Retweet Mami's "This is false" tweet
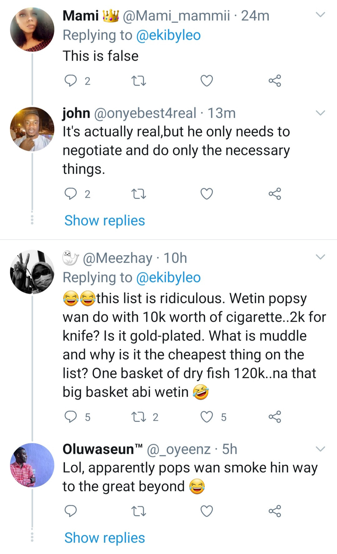The image size is (337, 554). click(139, 81)
